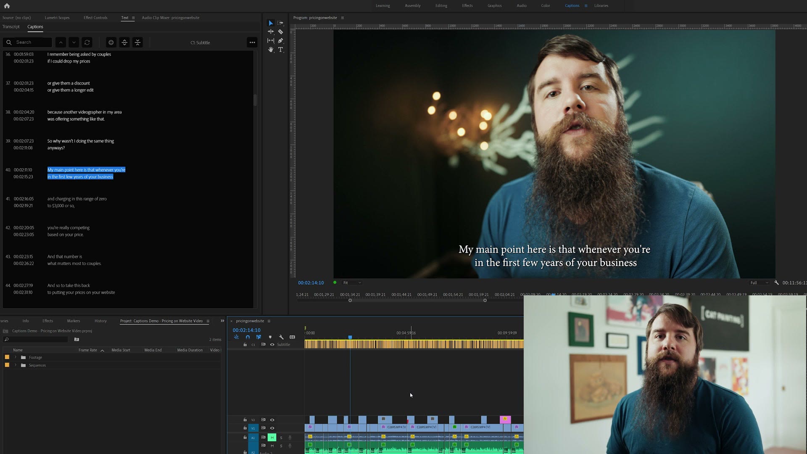This screenshot has height=454, width=807.
Task: Open Timeline display settings wrench
Action: [281, 337]
